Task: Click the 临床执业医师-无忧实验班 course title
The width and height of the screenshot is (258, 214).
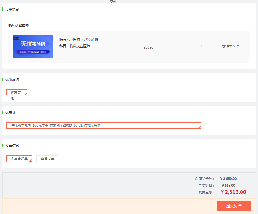Action: (x=79, y=40)
